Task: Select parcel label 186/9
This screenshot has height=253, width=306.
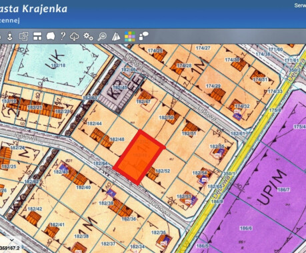Action: [217, 201]
